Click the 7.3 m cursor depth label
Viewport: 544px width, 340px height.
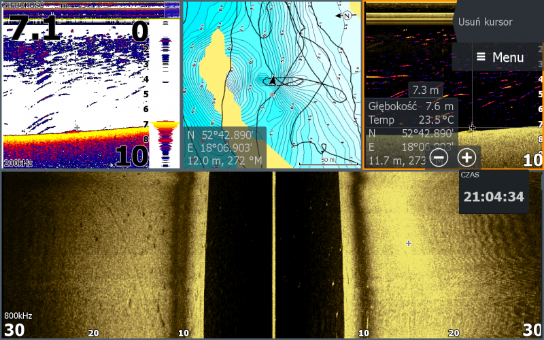point(426,90)
